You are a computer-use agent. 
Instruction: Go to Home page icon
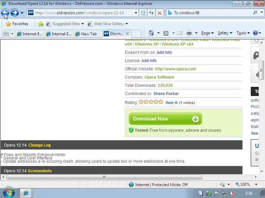pos(151,33)
